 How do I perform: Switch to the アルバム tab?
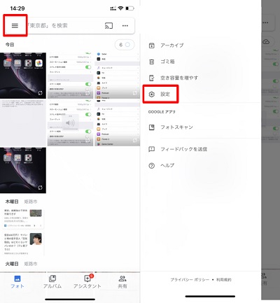(x=52, y=282)
